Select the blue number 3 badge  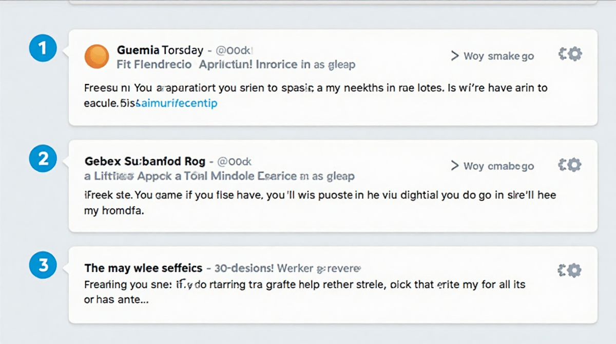43,265
